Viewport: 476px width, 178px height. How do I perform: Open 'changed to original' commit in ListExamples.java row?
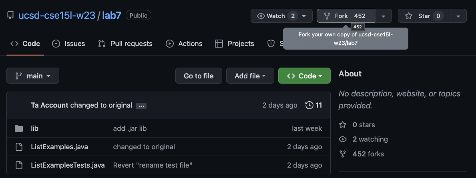click(x=144, y=147)
